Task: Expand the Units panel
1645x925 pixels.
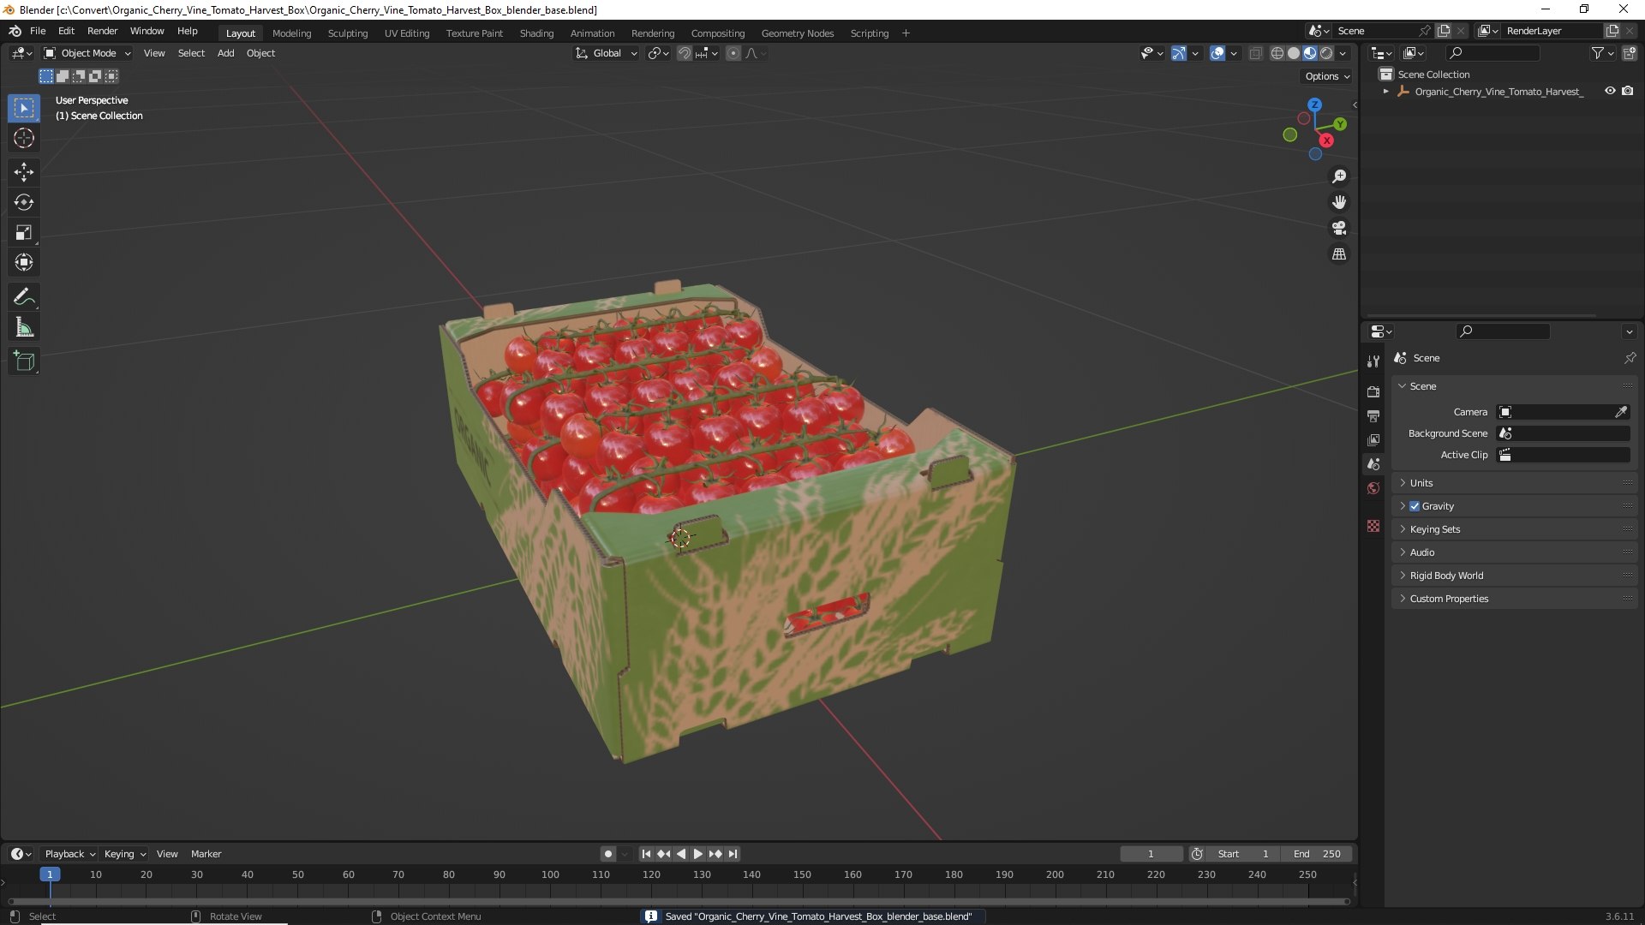Action: pos(1514,483)
